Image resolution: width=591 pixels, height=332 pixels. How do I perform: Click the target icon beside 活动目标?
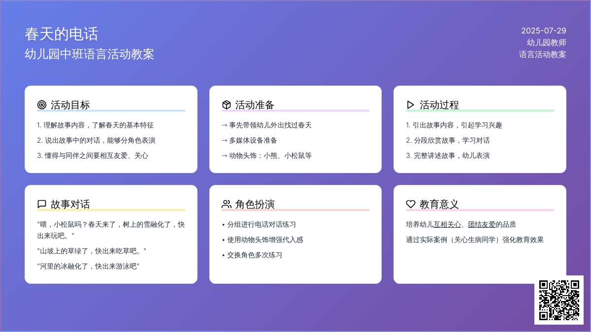pos(41,105)
